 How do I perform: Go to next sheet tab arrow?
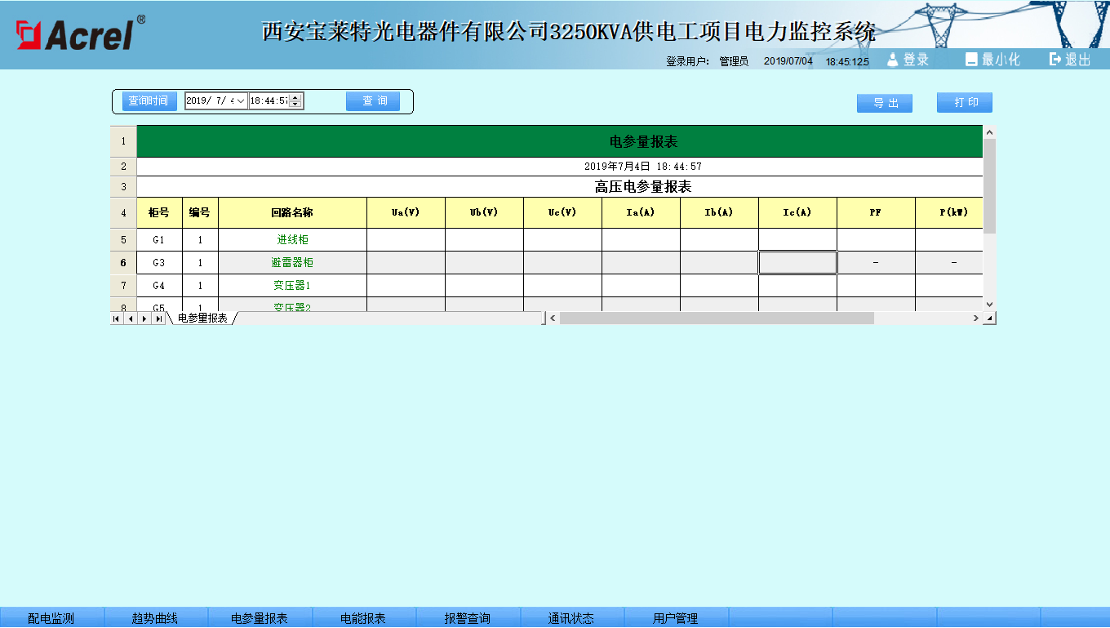(144, 318)
